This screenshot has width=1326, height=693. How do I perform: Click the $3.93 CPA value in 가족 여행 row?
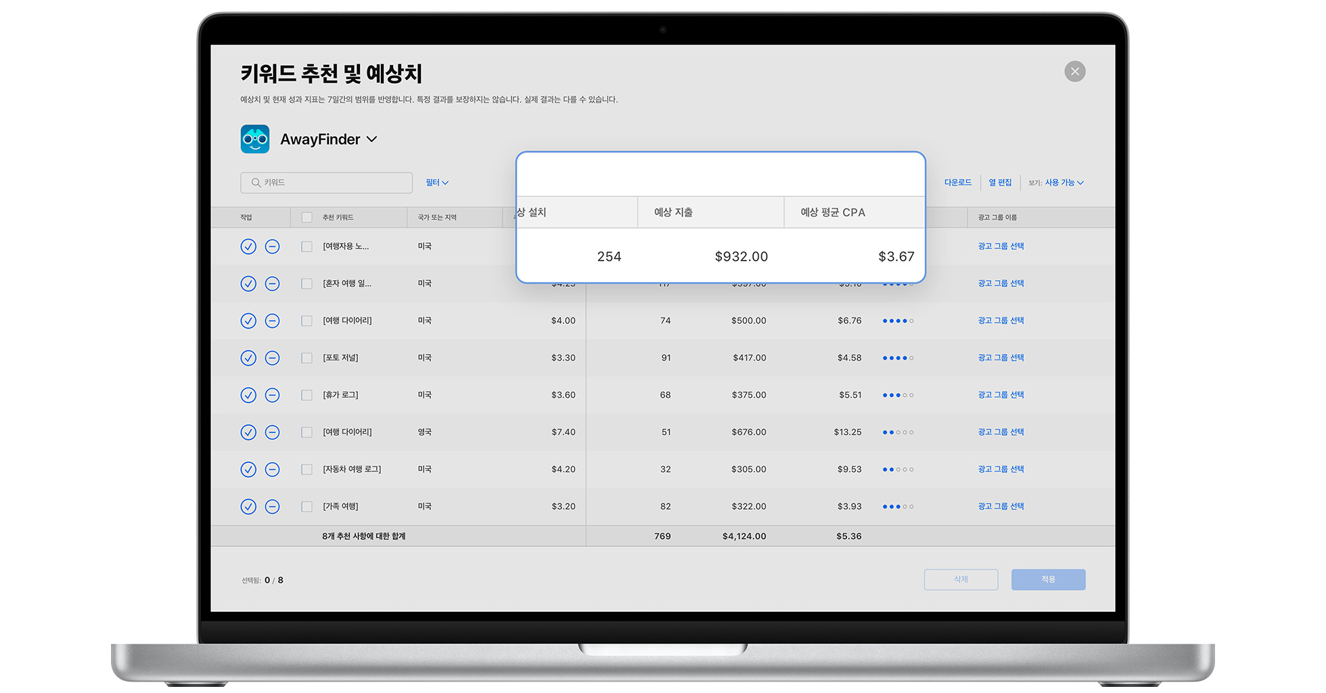click(849, 507)
